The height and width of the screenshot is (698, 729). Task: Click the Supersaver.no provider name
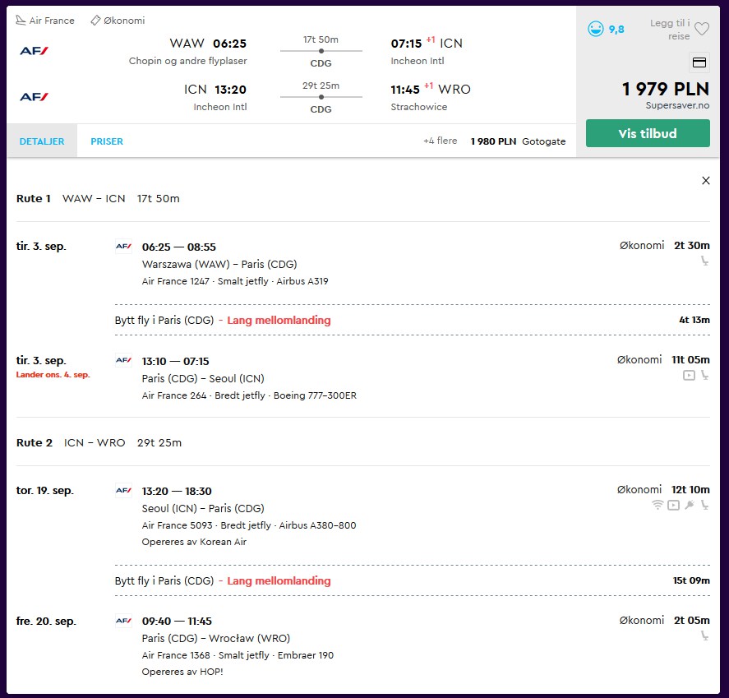click(x=677, y=105)
